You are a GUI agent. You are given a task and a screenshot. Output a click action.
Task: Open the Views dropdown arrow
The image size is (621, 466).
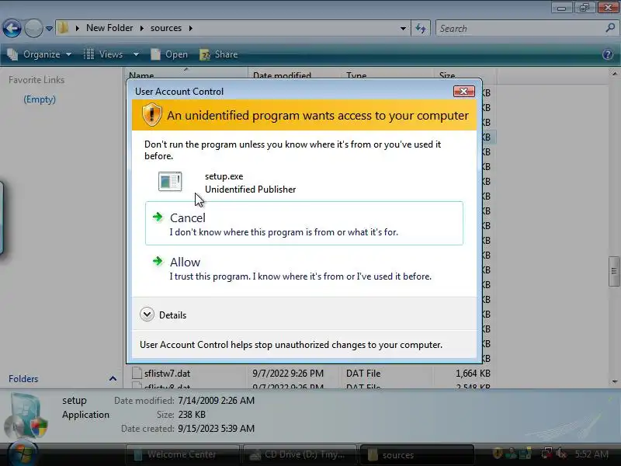(x=136, y=54)
